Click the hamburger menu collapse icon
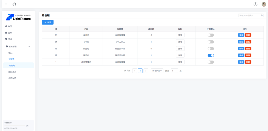Screen dimensions: 268x131 [x=6, y=4]
